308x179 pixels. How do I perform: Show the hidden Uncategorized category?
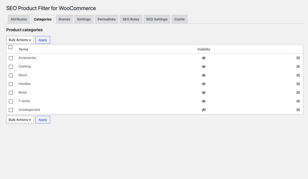204,110
